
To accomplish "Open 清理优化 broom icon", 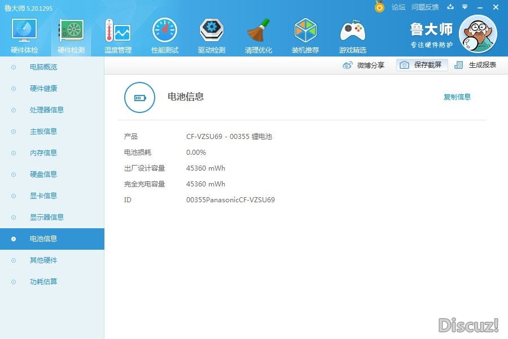I will point(259,31).
